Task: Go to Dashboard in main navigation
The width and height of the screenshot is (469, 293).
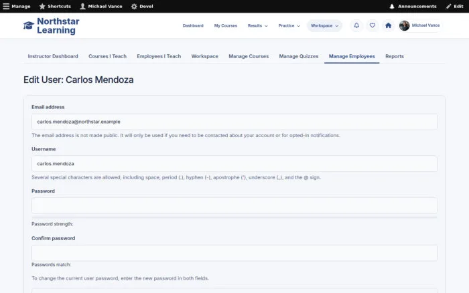Action: 193,25
